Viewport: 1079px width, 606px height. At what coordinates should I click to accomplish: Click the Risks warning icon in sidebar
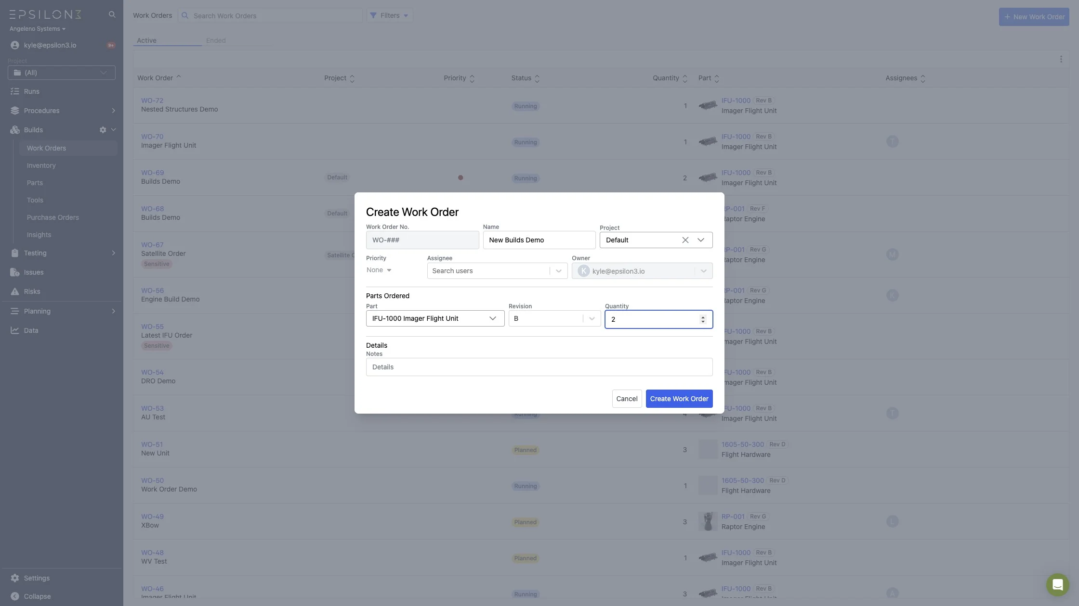click(15, 291)
